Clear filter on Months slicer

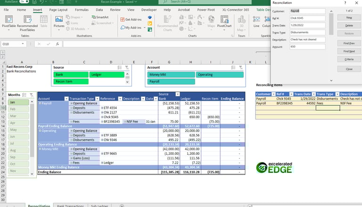[x=32, y=95]
